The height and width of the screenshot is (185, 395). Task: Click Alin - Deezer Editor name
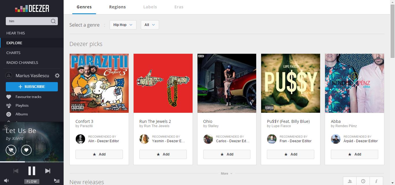pyautogui.click(x=104, y=141)
